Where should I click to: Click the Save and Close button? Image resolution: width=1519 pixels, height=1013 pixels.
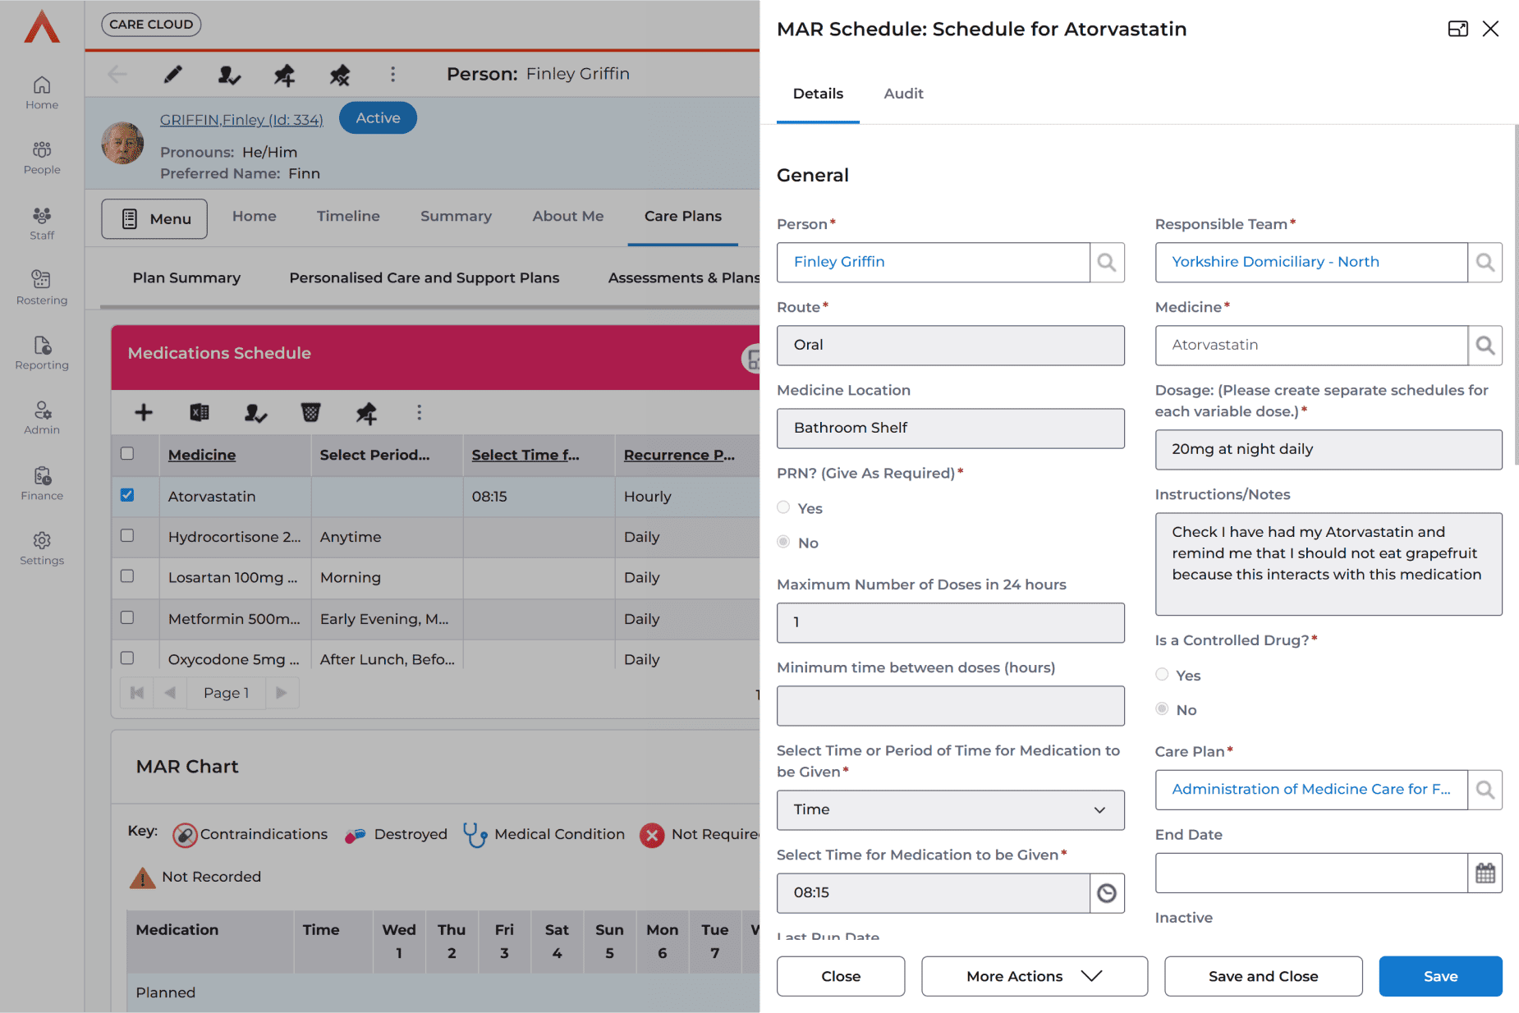tap(1263, 976)
